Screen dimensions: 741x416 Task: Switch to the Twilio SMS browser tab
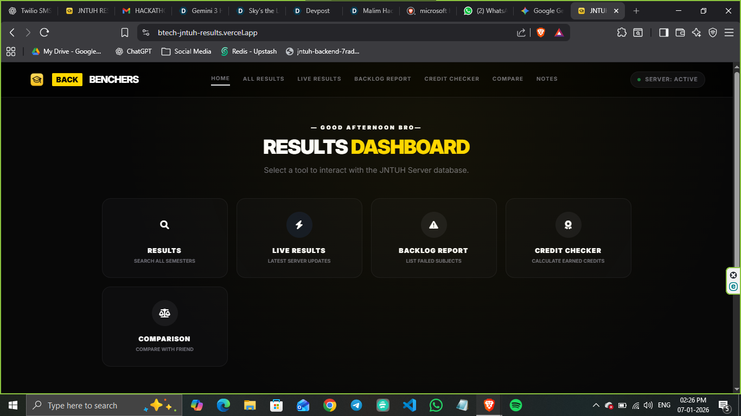point(30,11)
